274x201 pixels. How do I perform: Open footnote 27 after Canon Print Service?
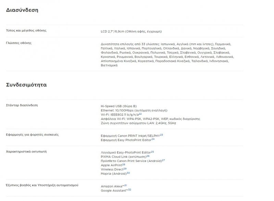(163, 160)
